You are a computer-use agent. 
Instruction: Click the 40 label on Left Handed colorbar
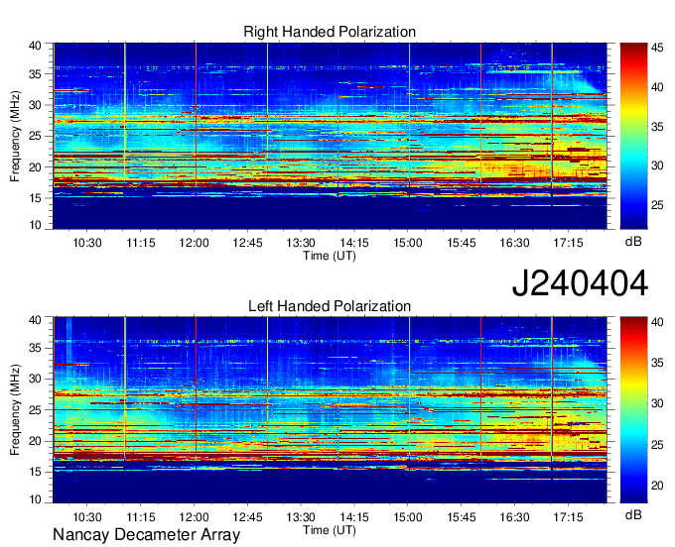pos(657,322)
